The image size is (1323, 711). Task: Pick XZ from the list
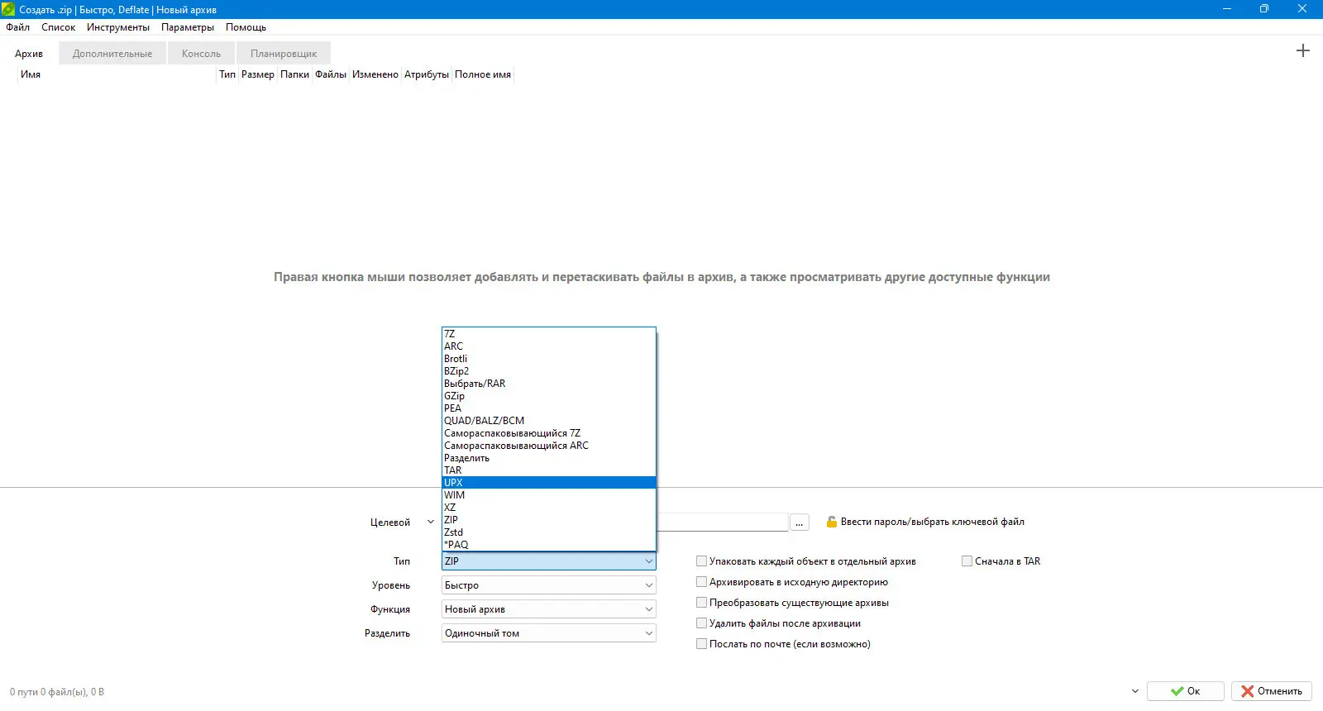549,508
